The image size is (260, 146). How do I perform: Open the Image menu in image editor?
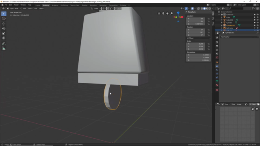pyautogui.click(x=239, y=104)
